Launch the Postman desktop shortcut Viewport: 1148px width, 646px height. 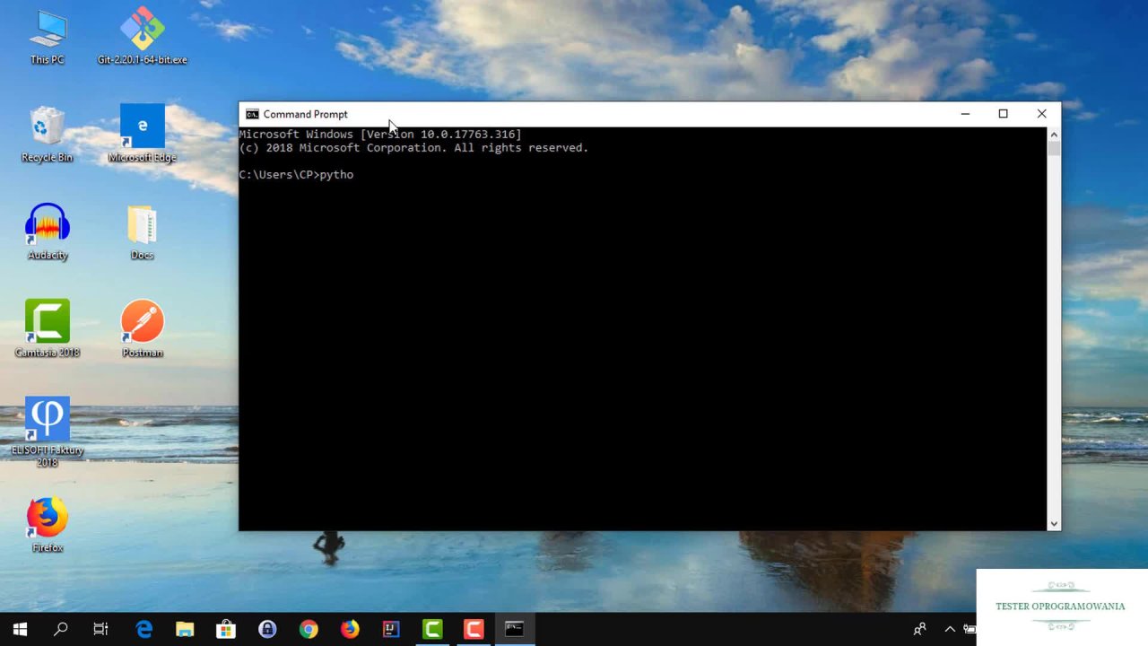point(142,323)
